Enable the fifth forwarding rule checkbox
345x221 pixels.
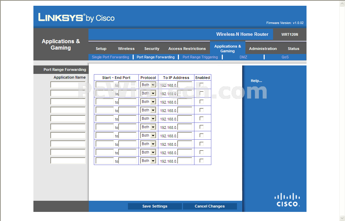(201, 118)
